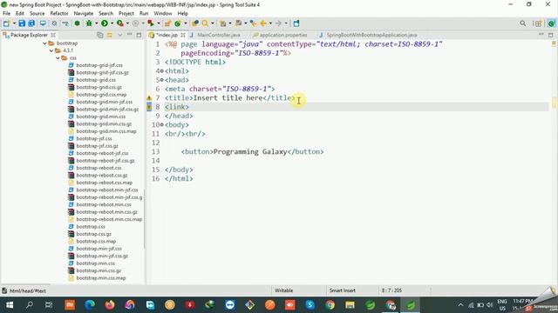Place cursor in link tag on line 8
558x313 pixels.
click(177, 107)
